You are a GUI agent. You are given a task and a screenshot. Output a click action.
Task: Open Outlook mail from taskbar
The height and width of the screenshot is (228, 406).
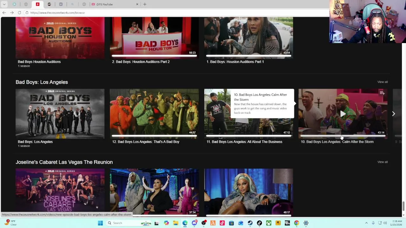(241, 223)
